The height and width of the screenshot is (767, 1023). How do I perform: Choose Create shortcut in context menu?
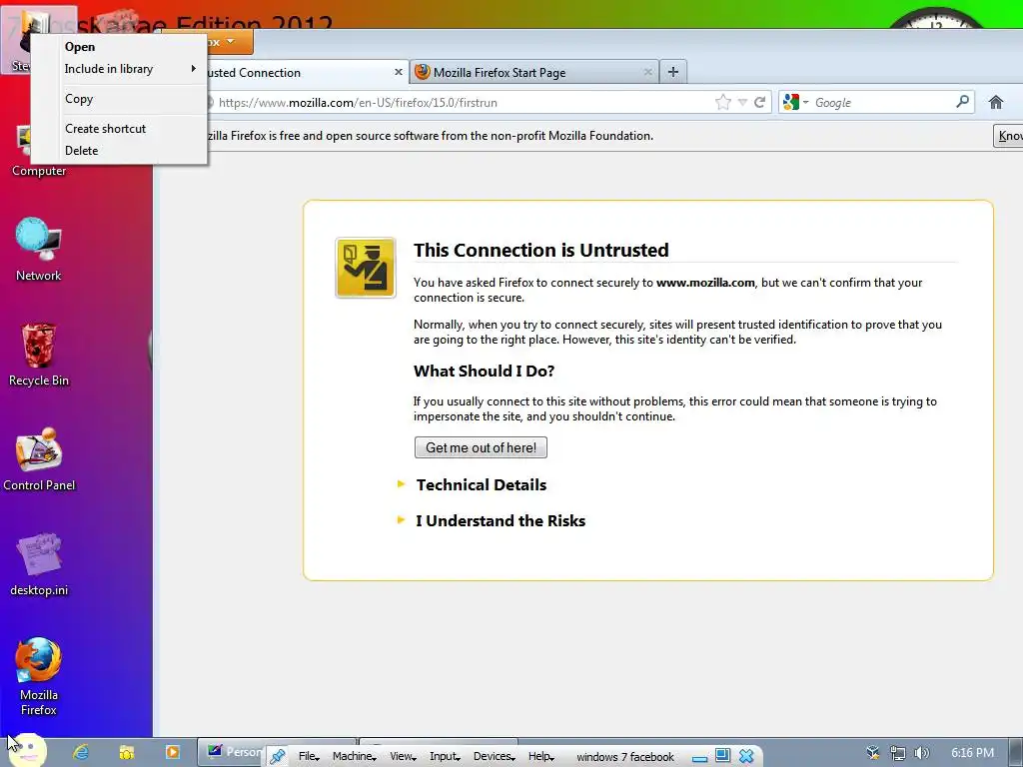(x=105, y=129)
